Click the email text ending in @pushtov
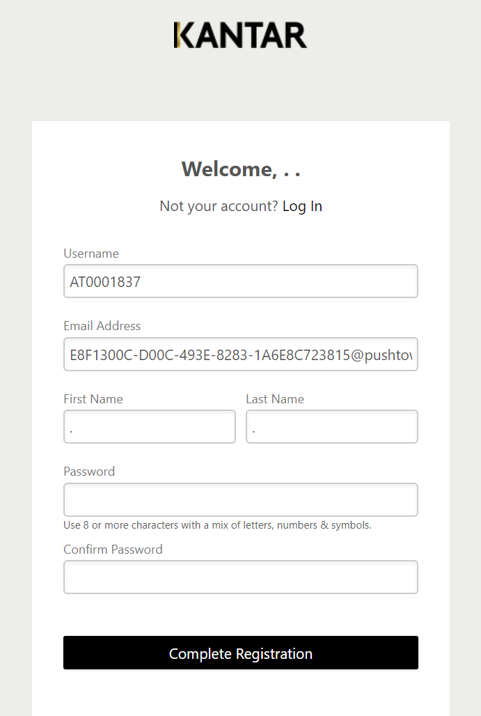481x716 pixels. [241, 355]
